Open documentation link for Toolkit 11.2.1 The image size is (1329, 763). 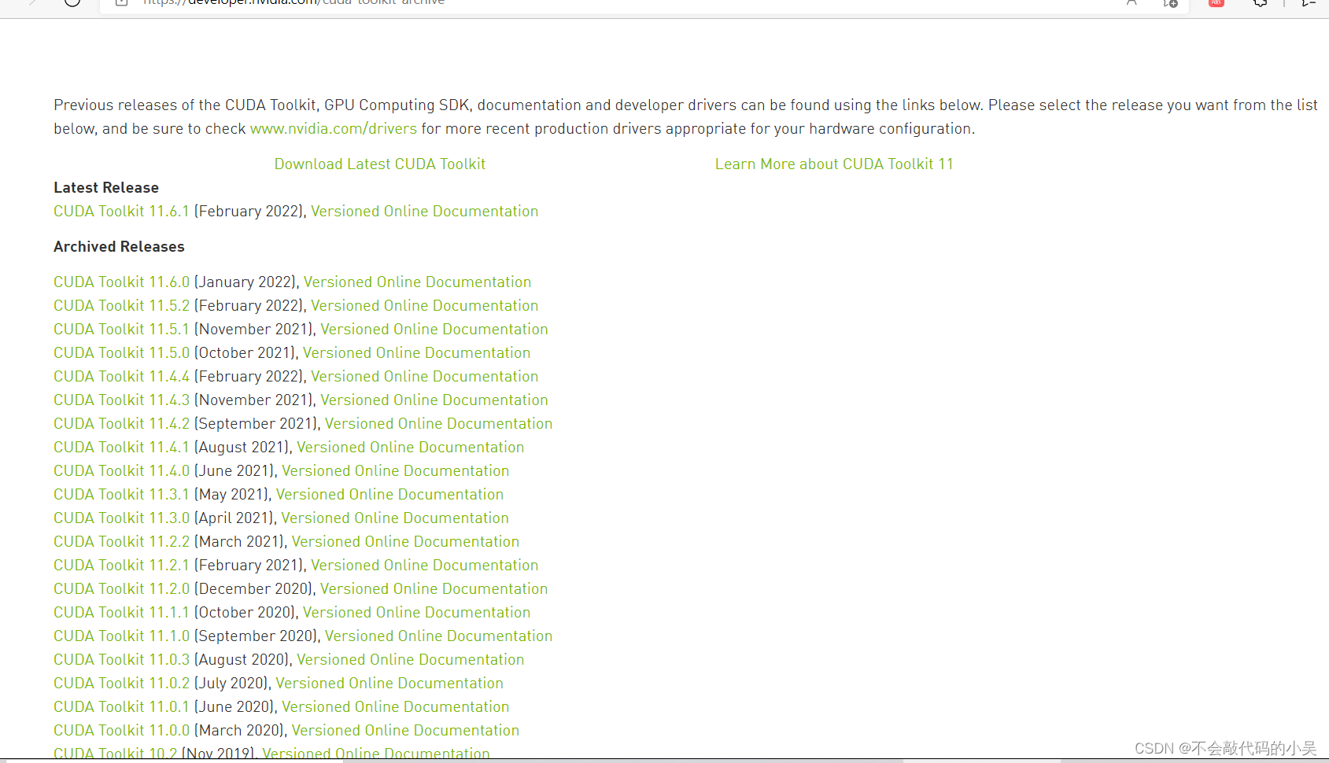[x=425, y=566]
